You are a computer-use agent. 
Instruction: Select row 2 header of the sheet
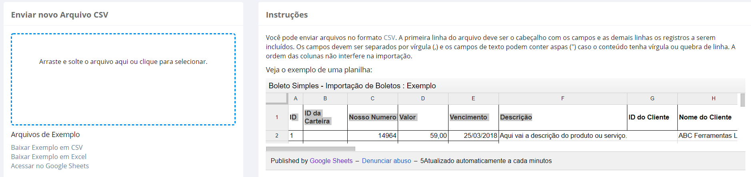[277, 135]
